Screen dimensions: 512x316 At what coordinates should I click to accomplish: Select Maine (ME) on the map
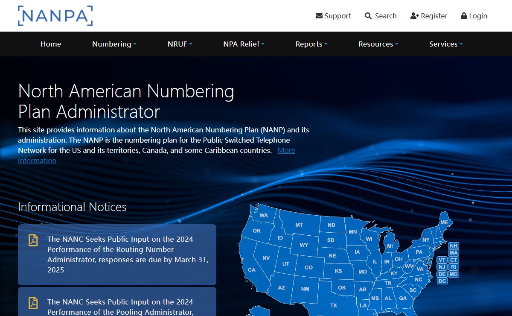coord(444,223)
